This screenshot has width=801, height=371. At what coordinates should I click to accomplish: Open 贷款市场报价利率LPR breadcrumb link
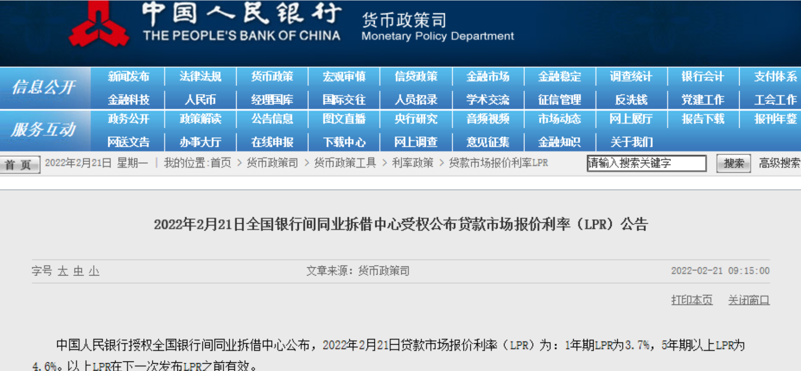499,163
